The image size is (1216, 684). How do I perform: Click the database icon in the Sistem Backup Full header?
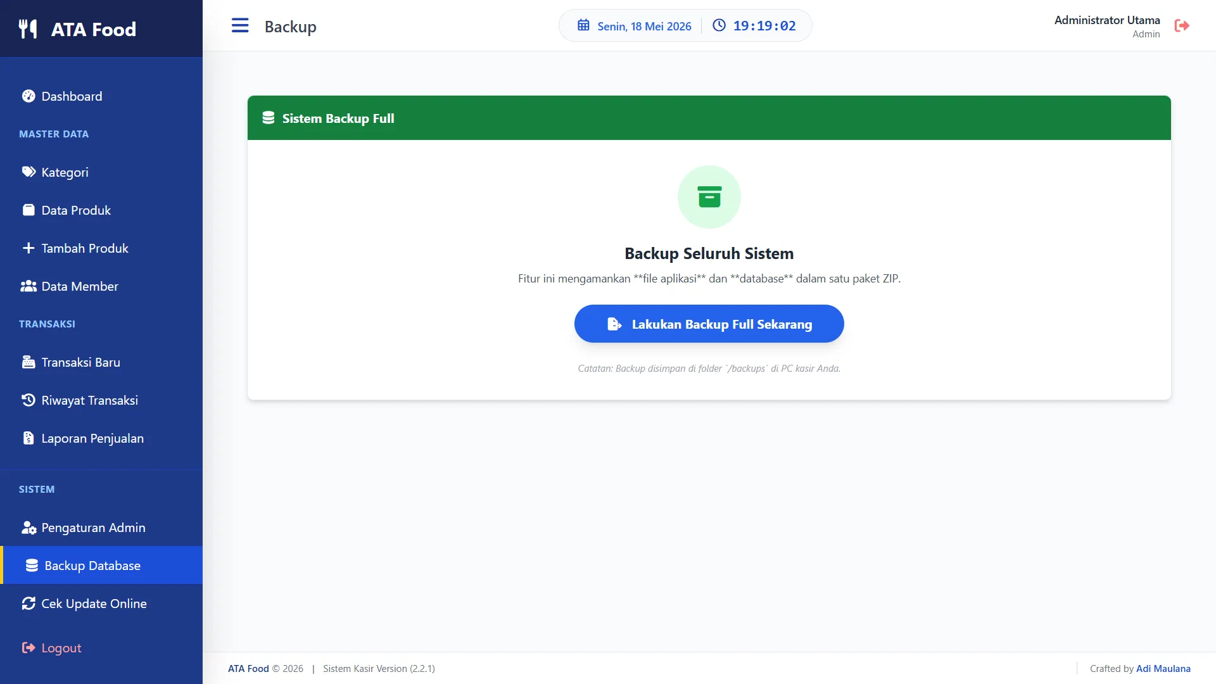[x=269, y=118]
